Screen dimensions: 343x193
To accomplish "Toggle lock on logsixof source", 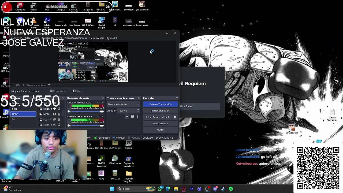I will [59, 120].
